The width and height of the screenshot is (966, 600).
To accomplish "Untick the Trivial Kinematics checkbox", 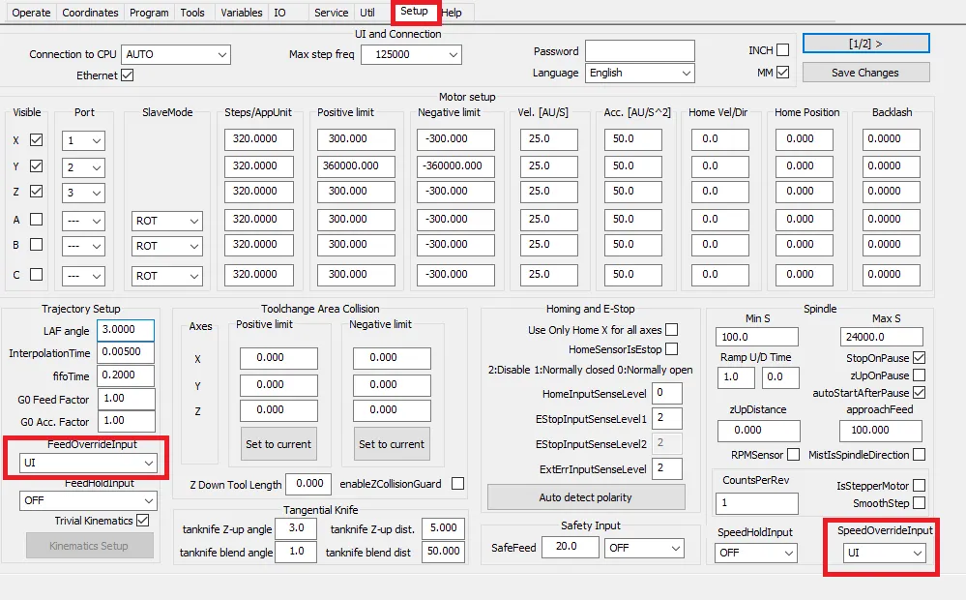I will point(143,521).
